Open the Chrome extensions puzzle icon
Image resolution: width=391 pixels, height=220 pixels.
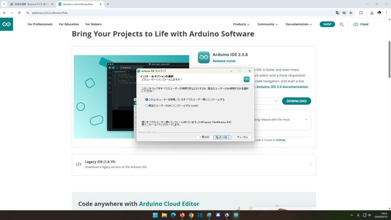point(361,13)
